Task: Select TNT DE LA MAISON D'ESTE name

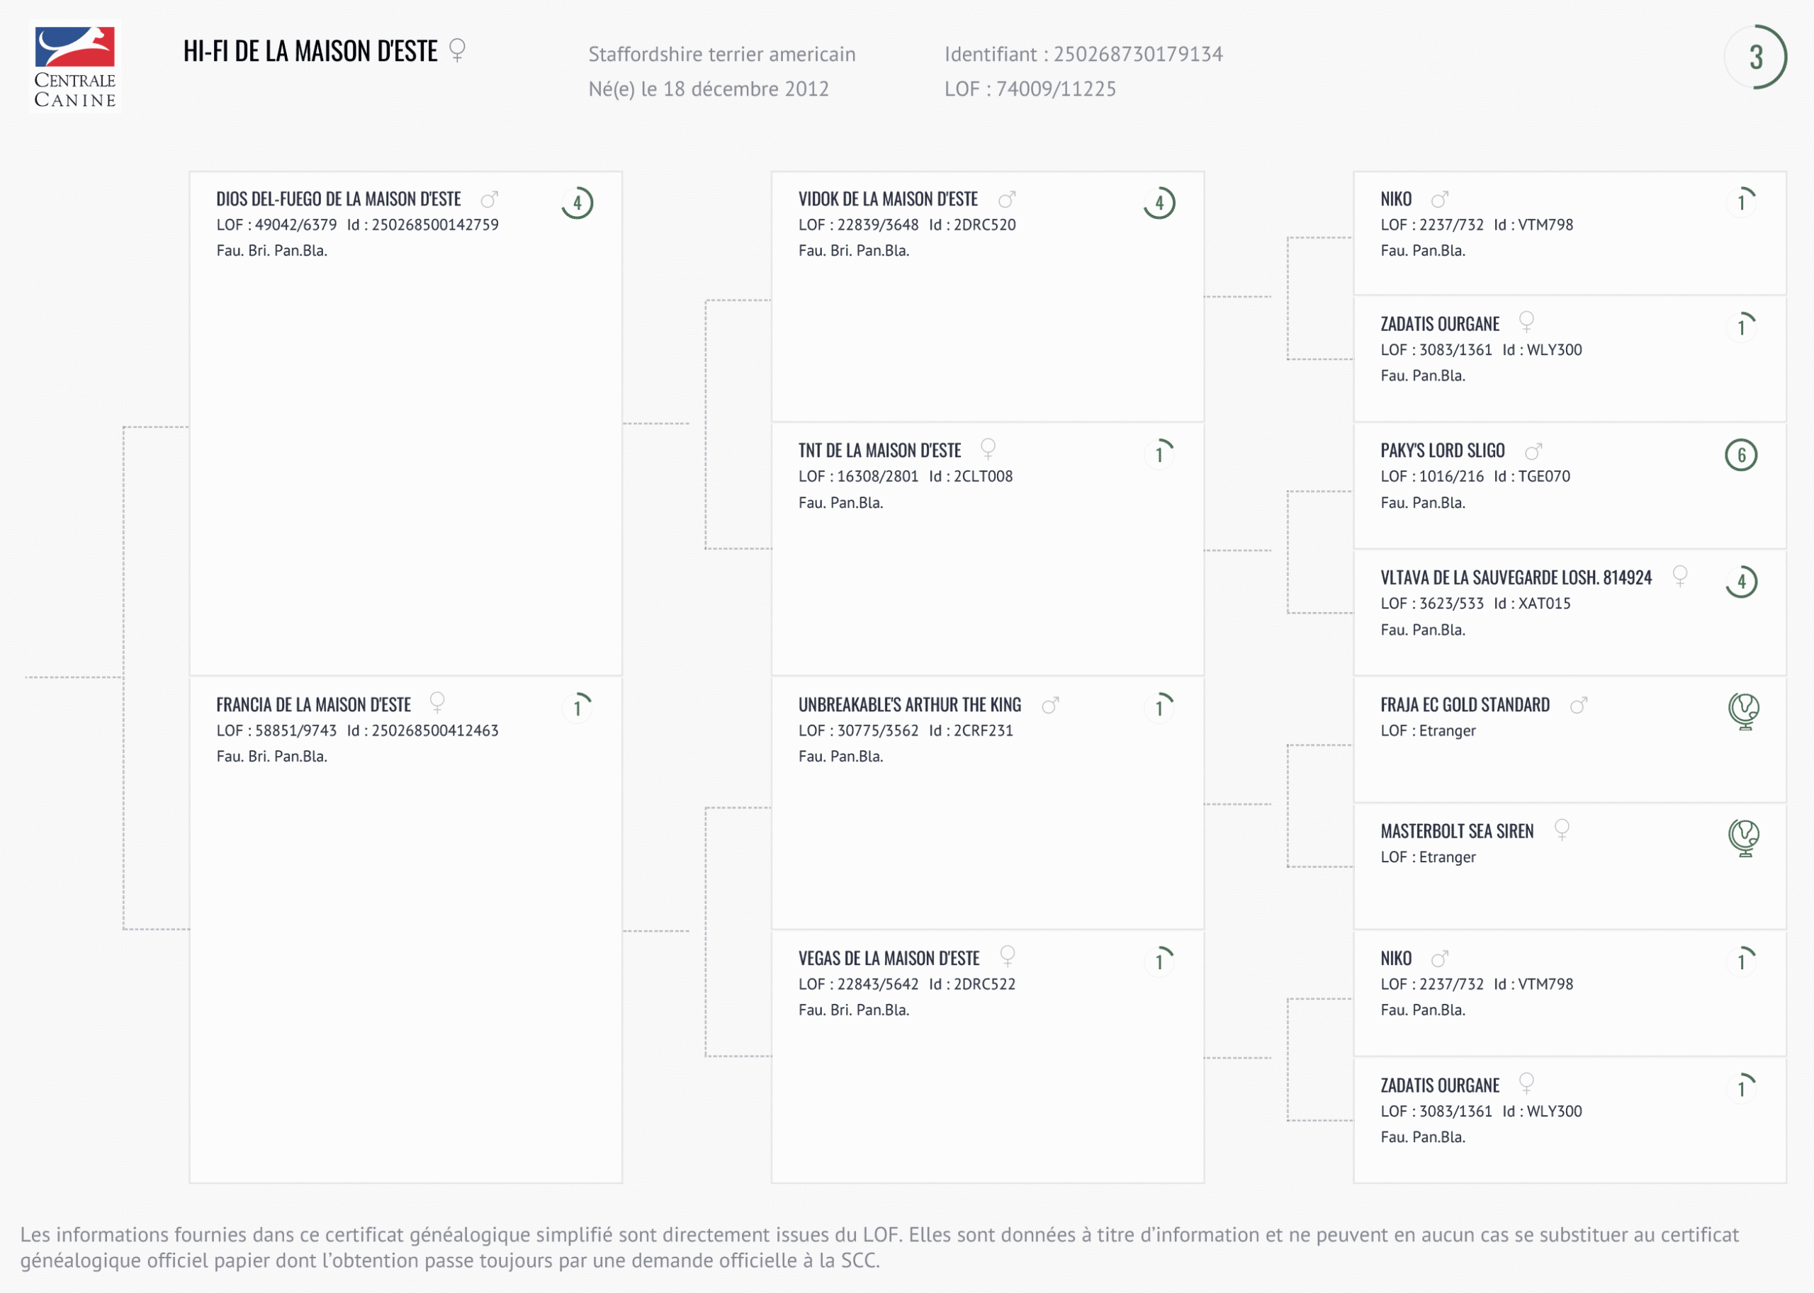Action: 879,451
